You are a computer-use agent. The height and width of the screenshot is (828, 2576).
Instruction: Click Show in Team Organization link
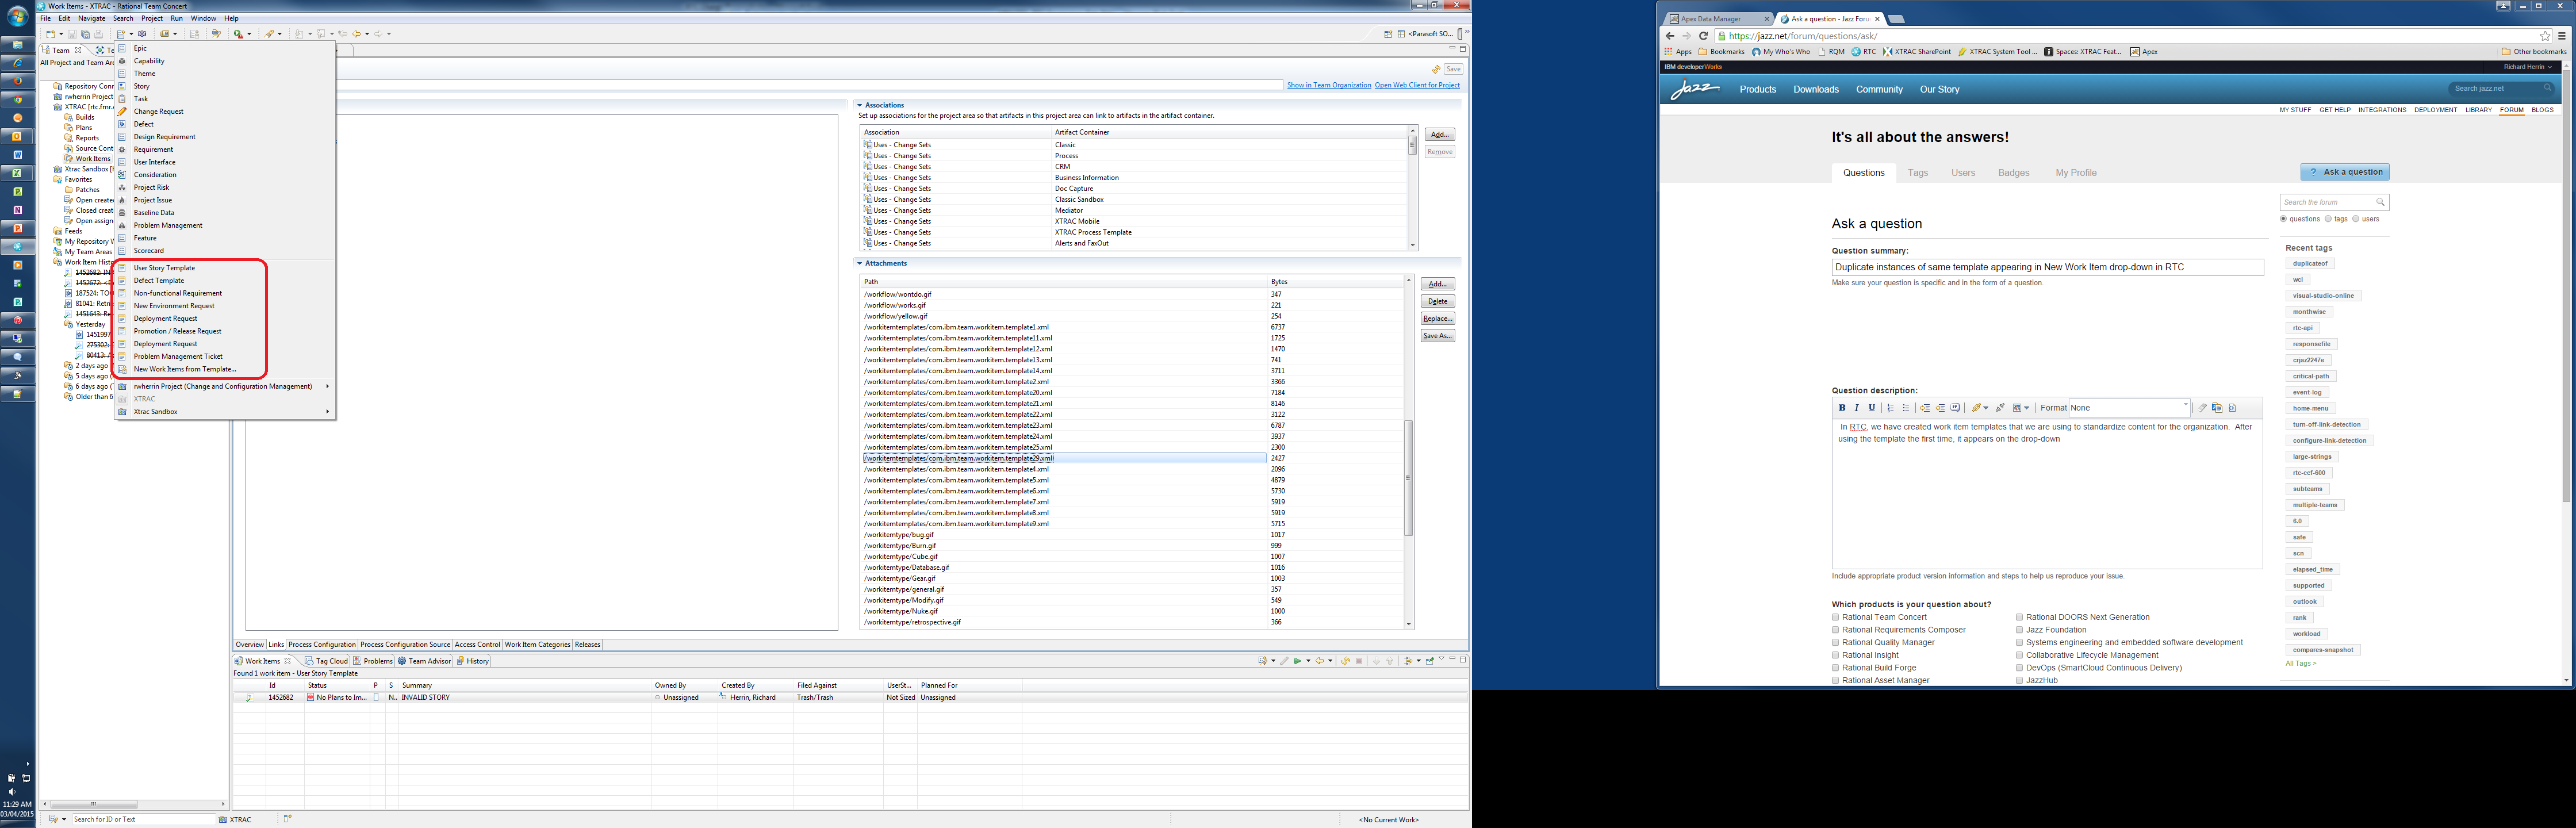point(1328,85)
